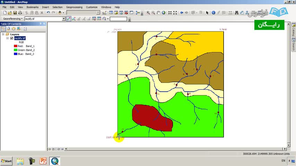Click the rotation value input field
296x166 pixels.
118,19
